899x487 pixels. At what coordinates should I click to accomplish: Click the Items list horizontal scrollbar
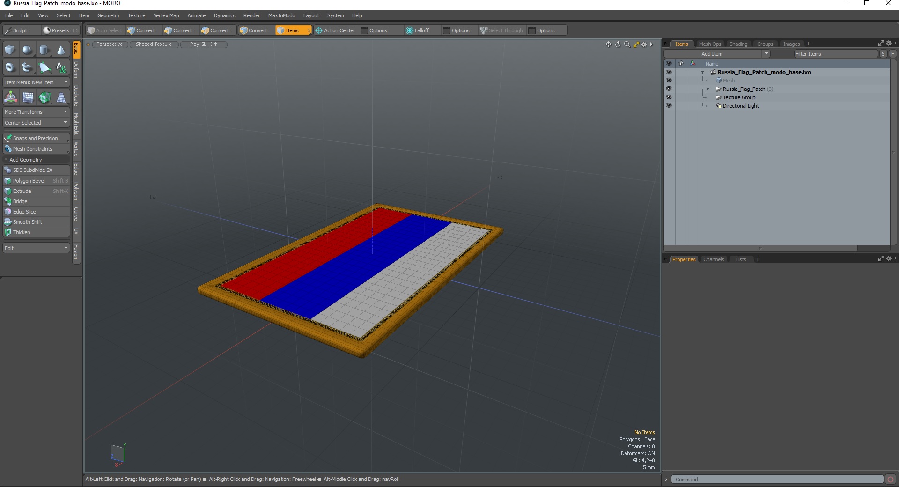click(x=760, y=248)
